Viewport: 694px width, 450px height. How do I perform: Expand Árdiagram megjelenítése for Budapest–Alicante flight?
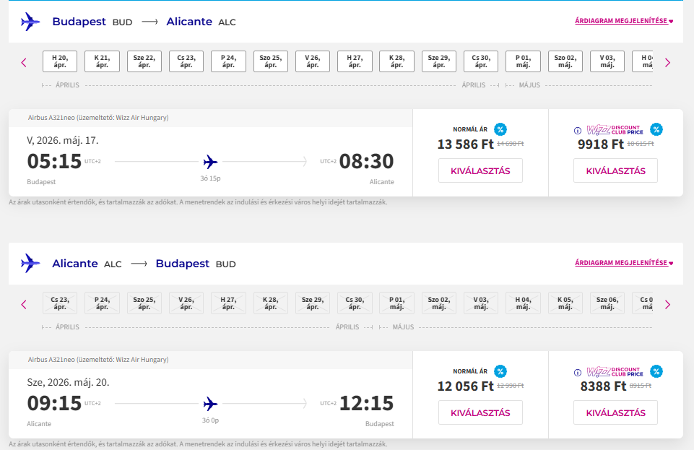(x=623, y=21)
